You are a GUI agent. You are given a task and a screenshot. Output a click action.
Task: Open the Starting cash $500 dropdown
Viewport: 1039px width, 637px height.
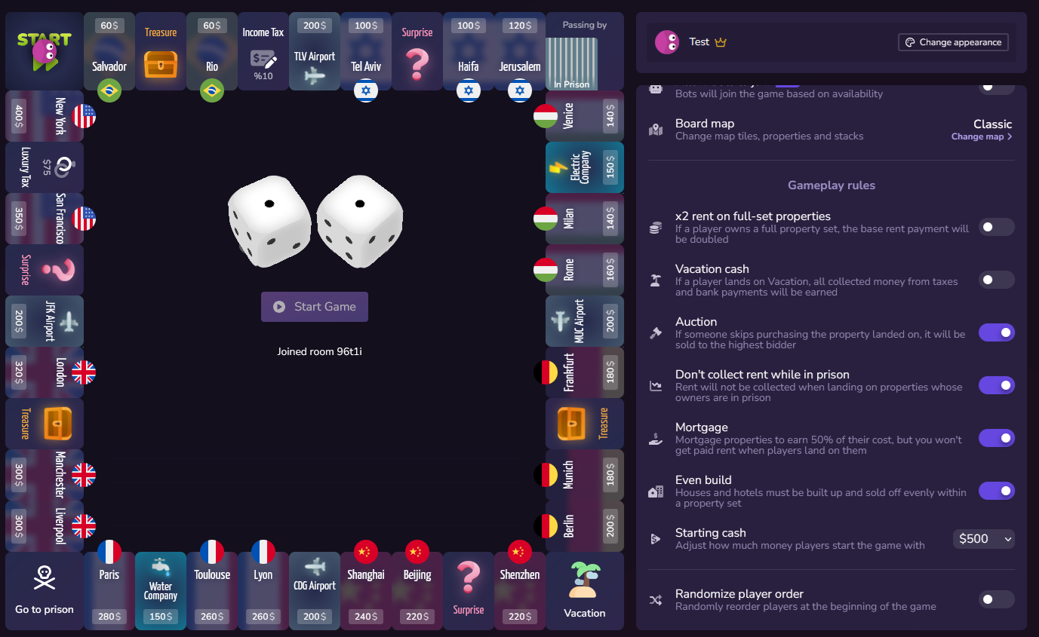coord(984,539)
